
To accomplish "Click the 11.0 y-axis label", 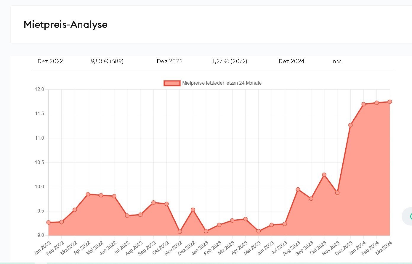I will tap(40, 138).
